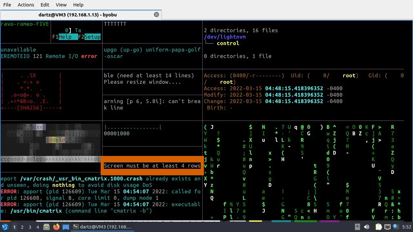Switch to virtual desktop 4
The image size is (413, 232).
pyautogui.click(x=37, y=227)
